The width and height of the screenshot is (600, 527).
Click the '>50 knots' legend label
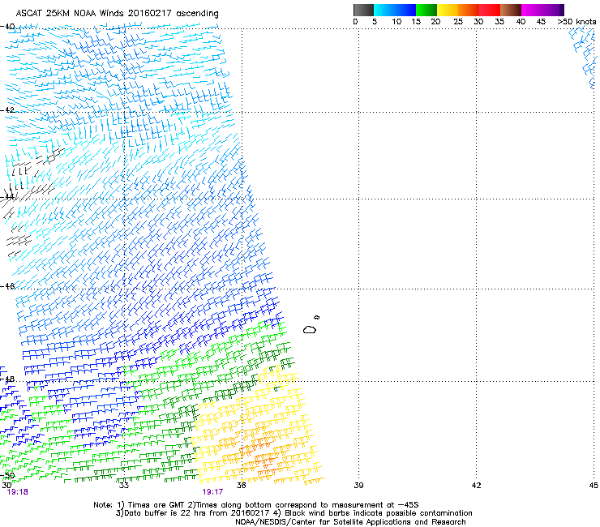(x=576, y=22)
